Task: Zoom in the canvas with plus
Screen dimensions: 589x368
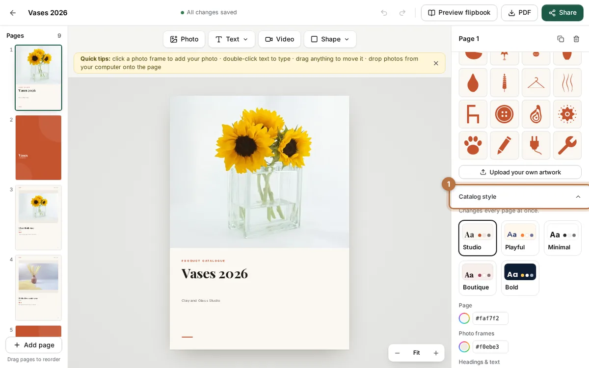Action: pyautogui.click(x=436, y=353)
